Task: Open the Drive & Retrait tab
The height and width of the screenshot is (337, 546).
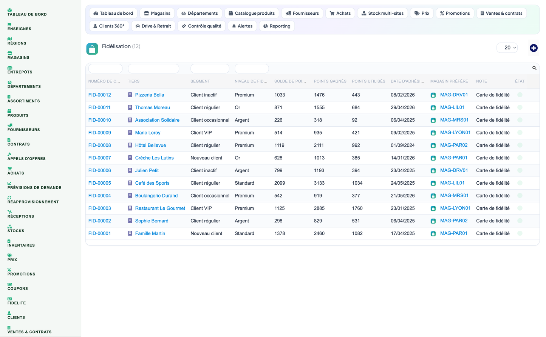Action: (x=153, y=26)
